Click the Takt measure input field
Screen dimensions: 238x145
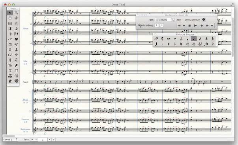pyautogui.click(x=163, y=20)
